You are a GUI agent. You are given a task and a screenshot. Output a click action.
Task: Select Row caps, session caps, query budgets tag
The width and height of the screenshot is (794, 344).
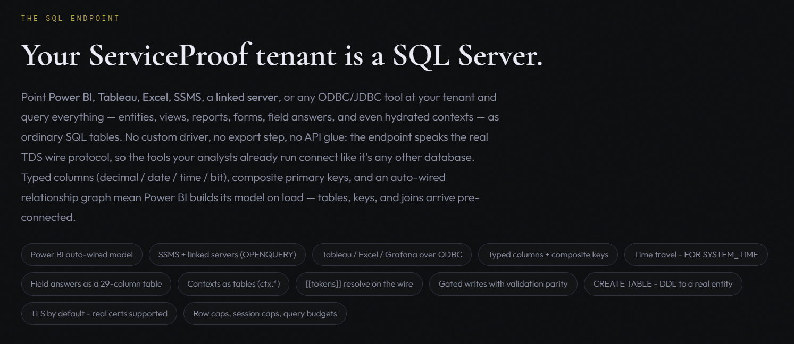click(x=265, y=314)
